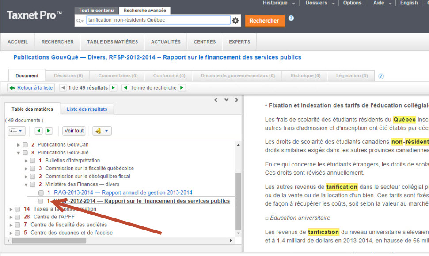Viewport: 429px width, 256px height.
Task: Open the Historique (0) tab
Action: click(305, 75)
